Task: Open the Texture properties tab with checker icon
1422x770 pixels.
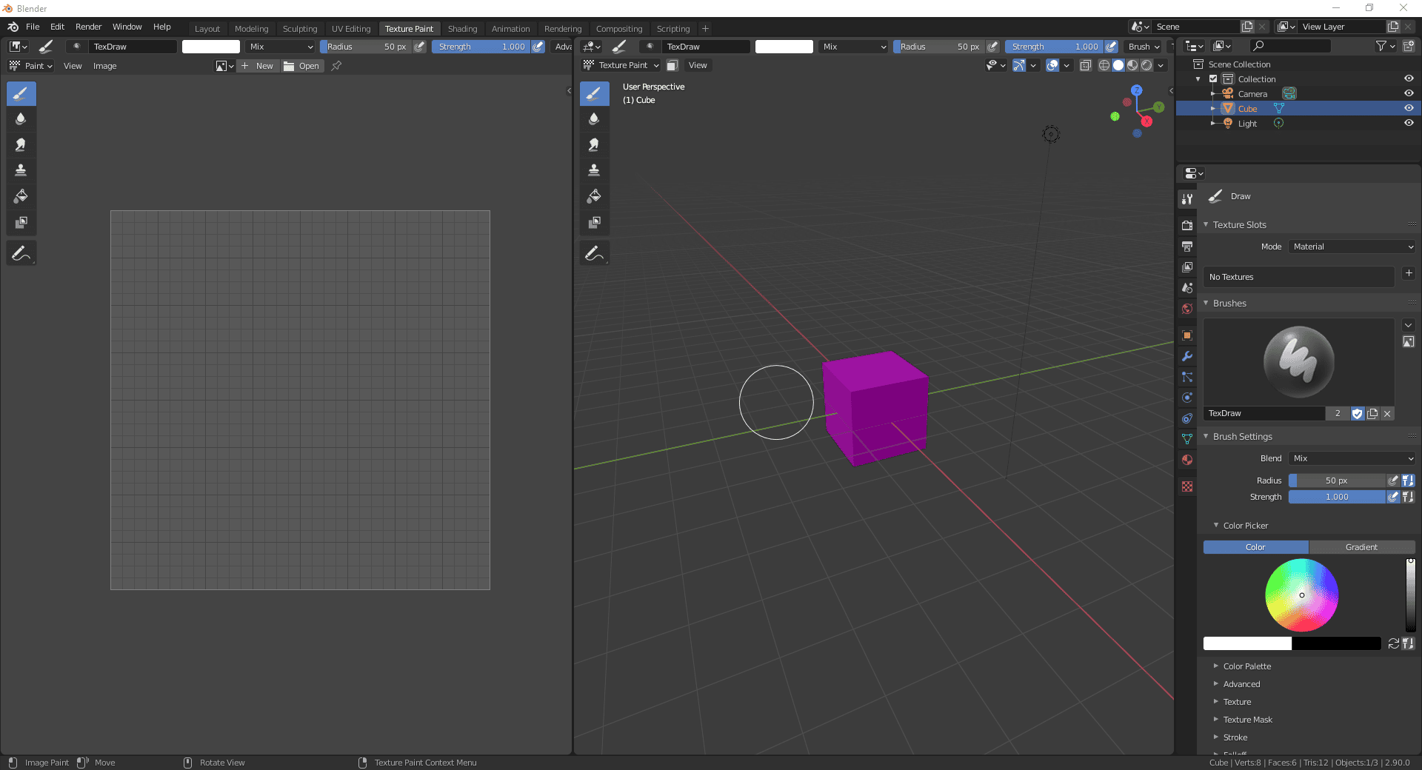Action: 1186,486
